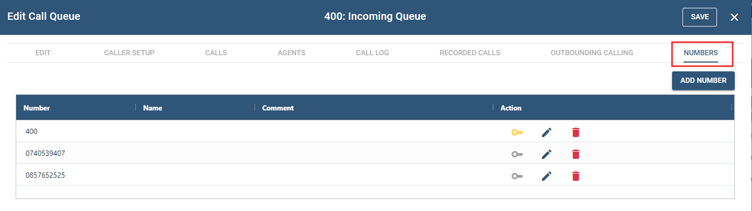
Task: Switch to the Edit tab
Action: click(x=43, y=53)
